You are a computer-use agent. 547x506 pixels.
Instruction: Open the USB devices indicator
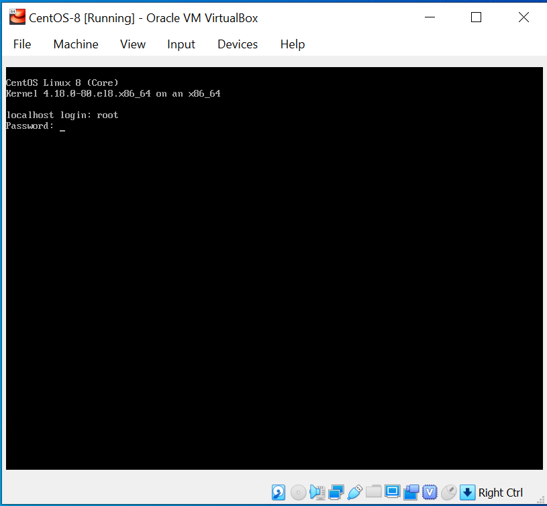click(355, 493)
